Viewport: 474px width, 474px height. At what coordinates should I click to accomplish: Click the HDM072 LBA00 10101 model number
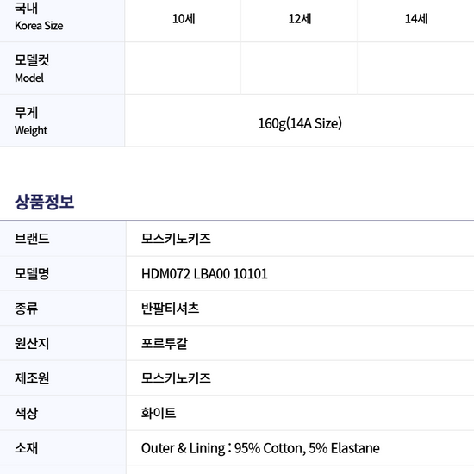[204, 274]
